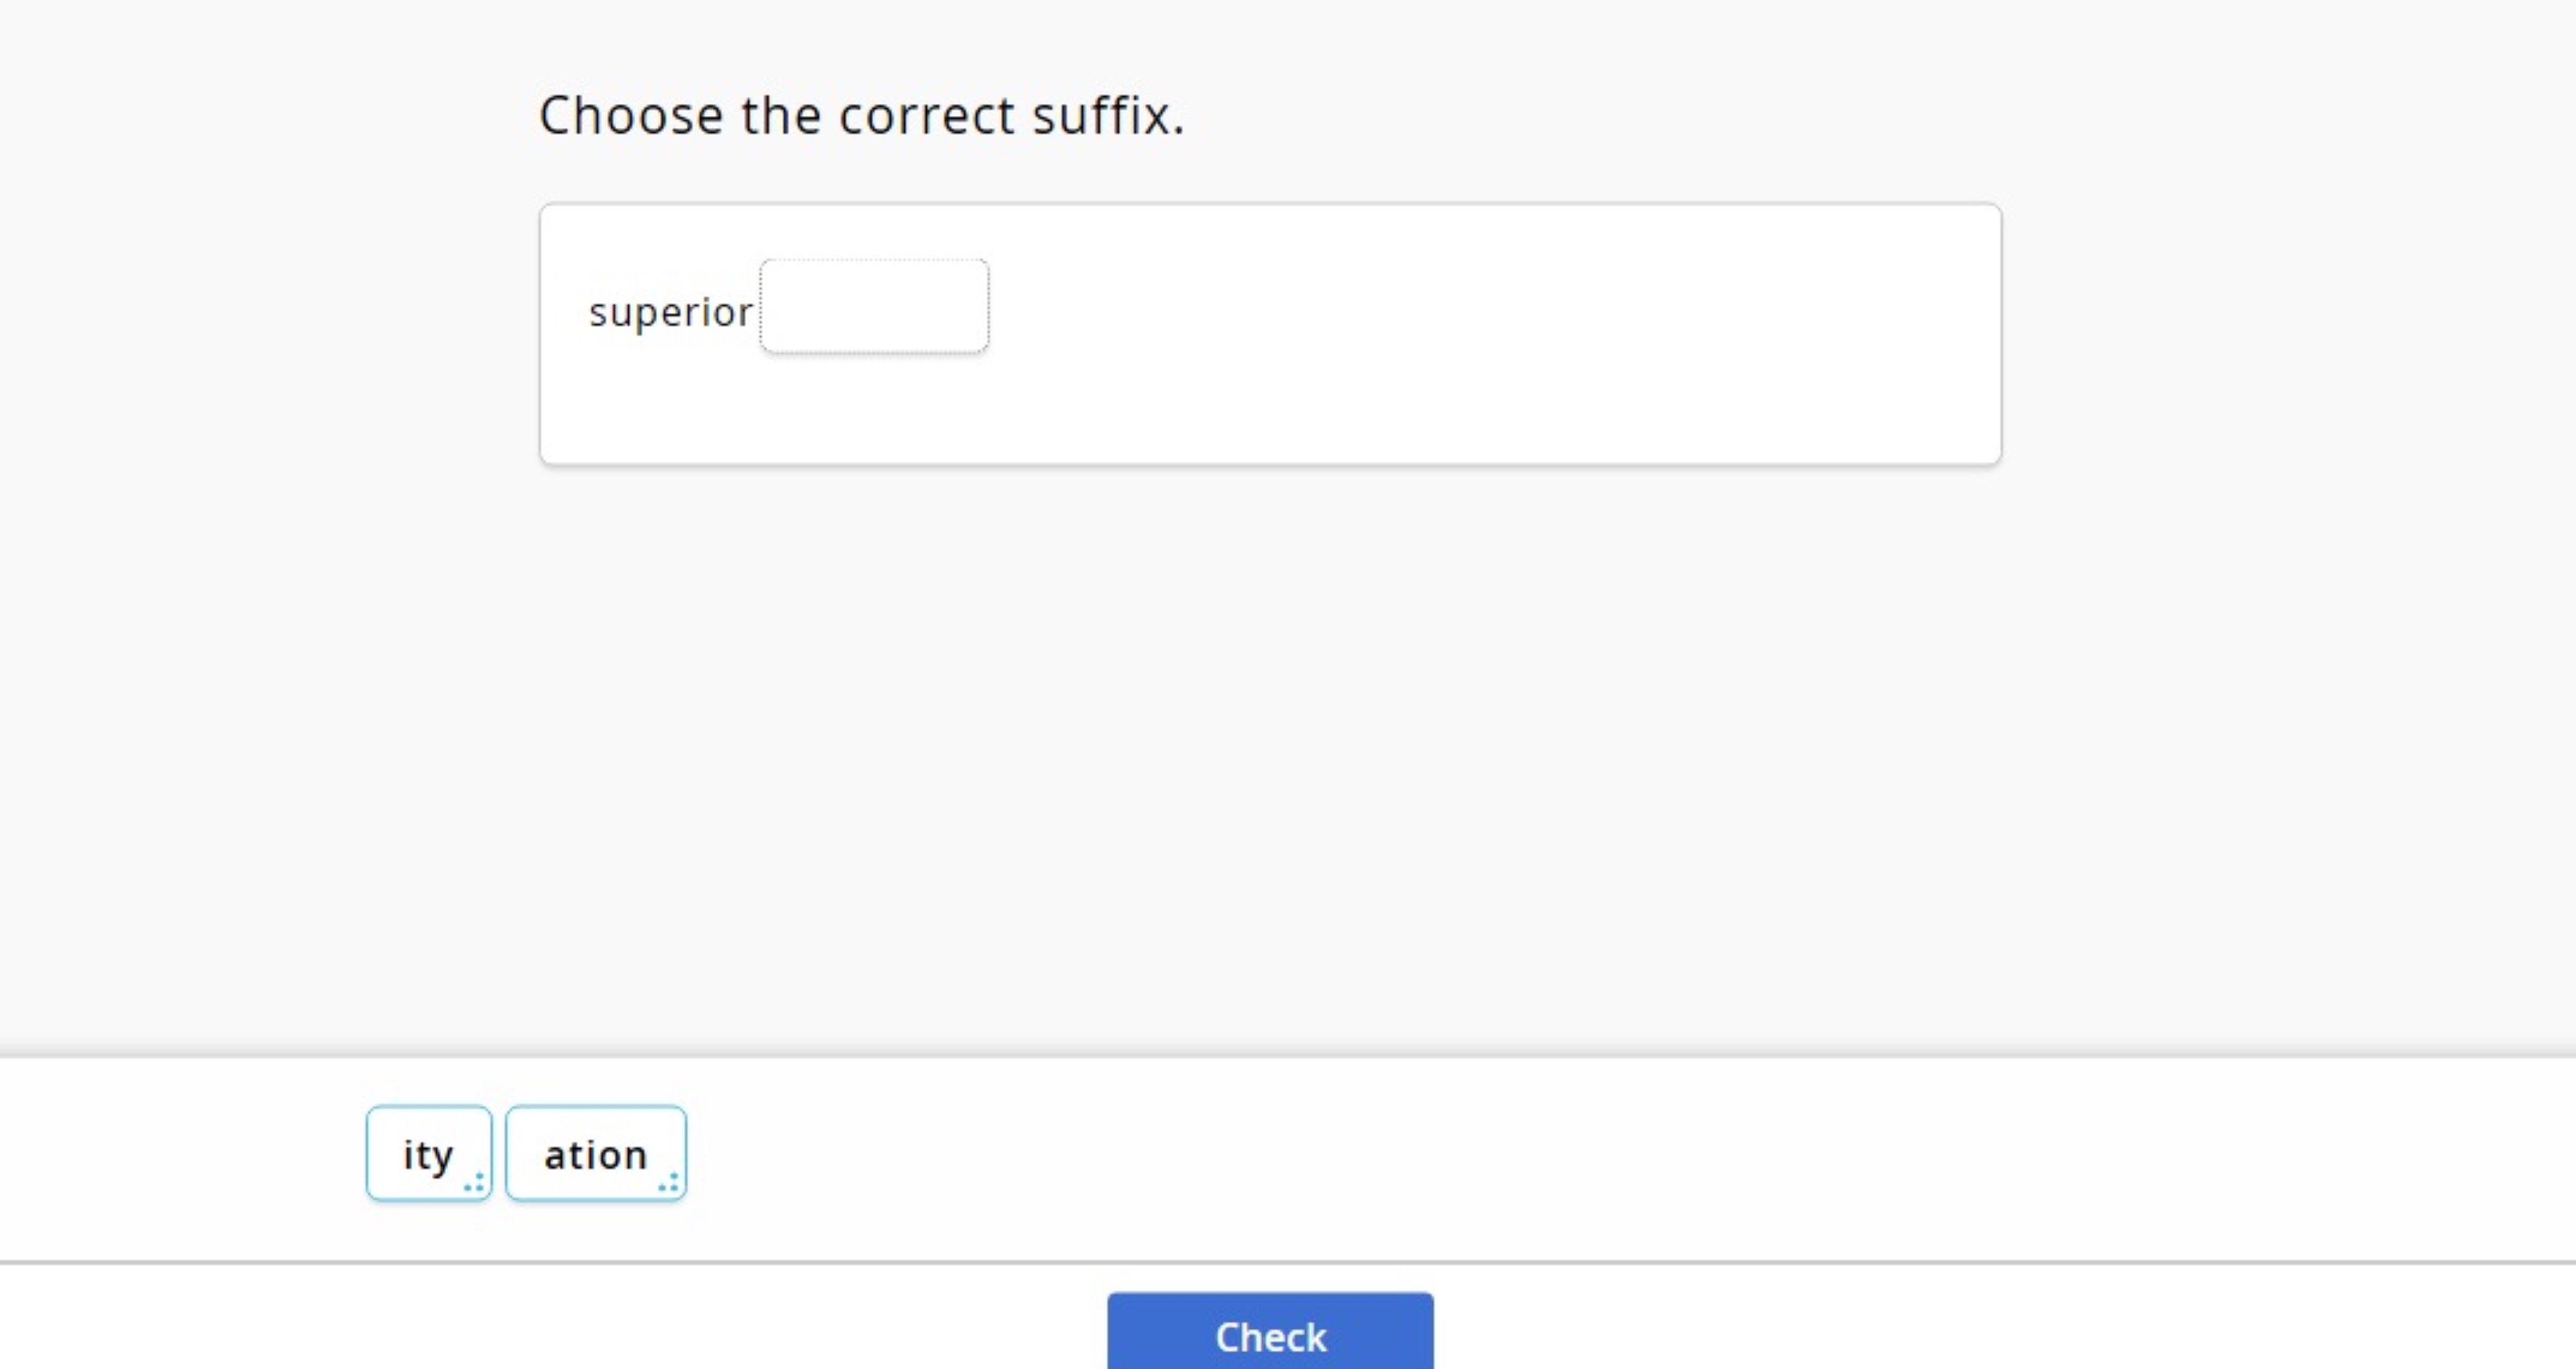Click the word "Choose" in the heading

click(630, 115)
